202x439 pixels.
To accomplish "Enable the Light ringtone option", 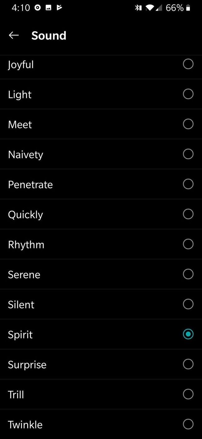I will click(x=188, y=94).
